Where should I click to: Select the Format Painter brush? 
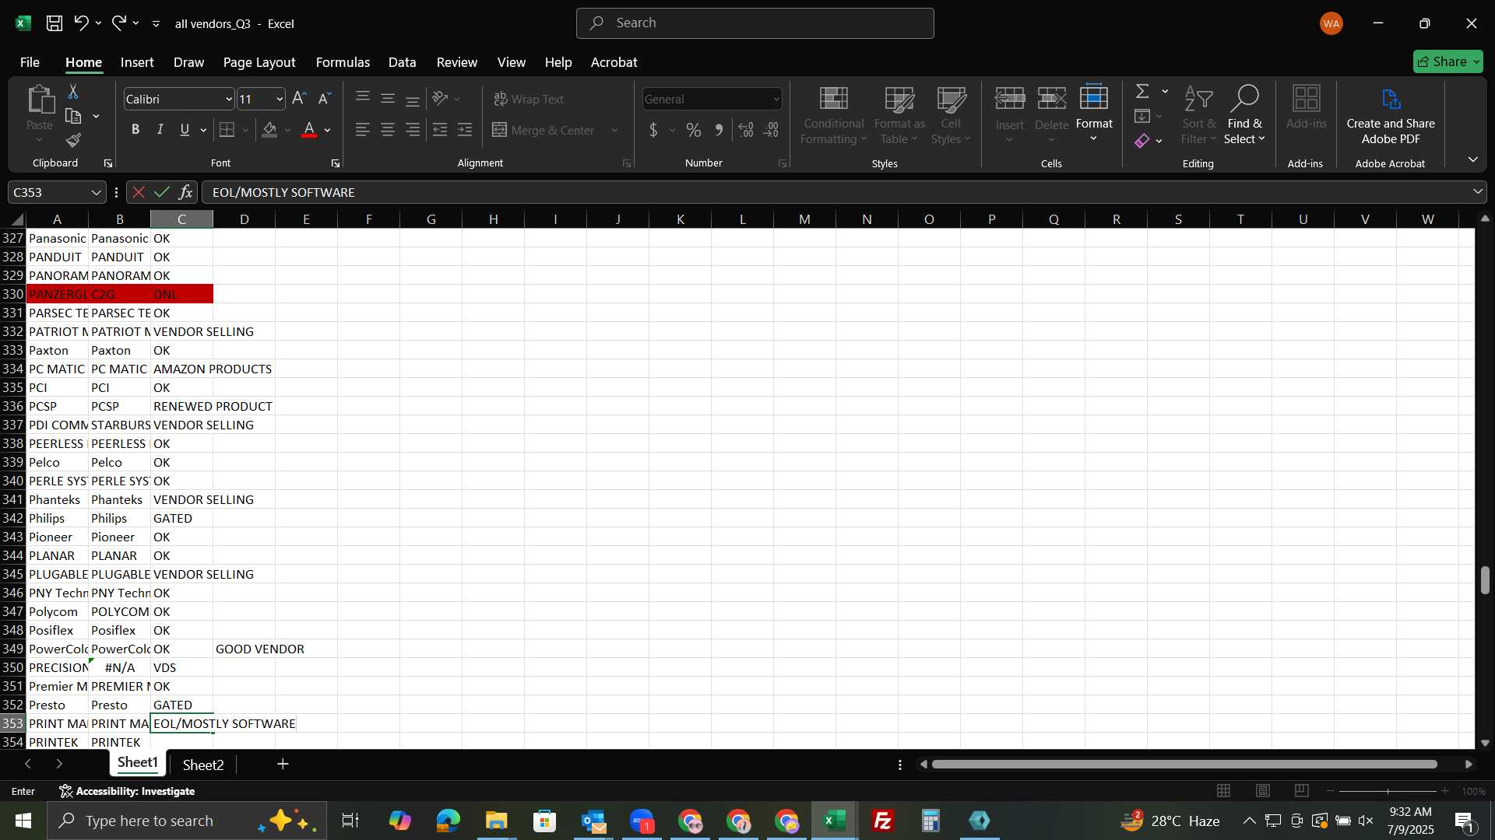click(x=73, y=141)
